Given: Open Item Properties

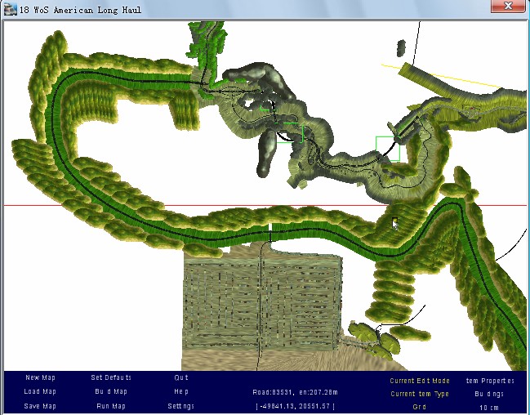Looking at the screenshot, I should pos(490,381).
